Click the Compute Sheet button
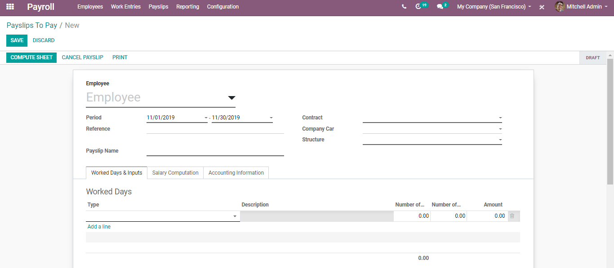 (x=31, y=57)
